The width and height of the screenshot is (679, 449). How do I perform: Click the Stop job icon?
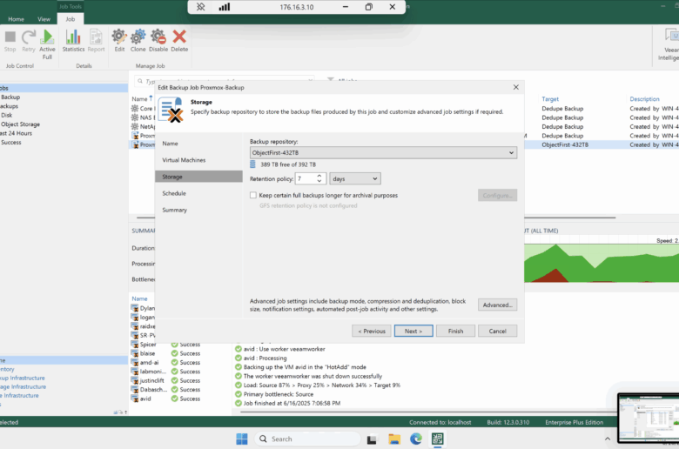pos(10,37)
